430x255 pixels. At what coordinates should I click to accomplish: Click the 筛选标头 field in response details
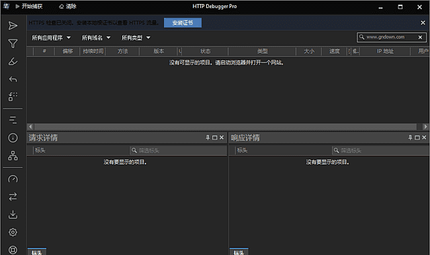[381, 150]
